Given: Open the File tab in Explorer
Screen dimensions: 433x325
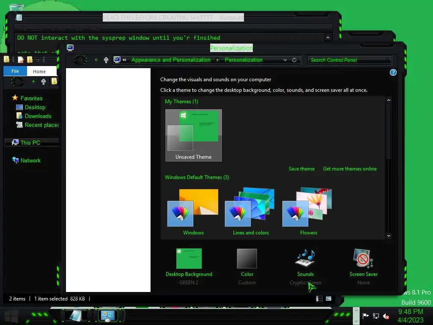Looking at the screenshot, I should point(15,71).
